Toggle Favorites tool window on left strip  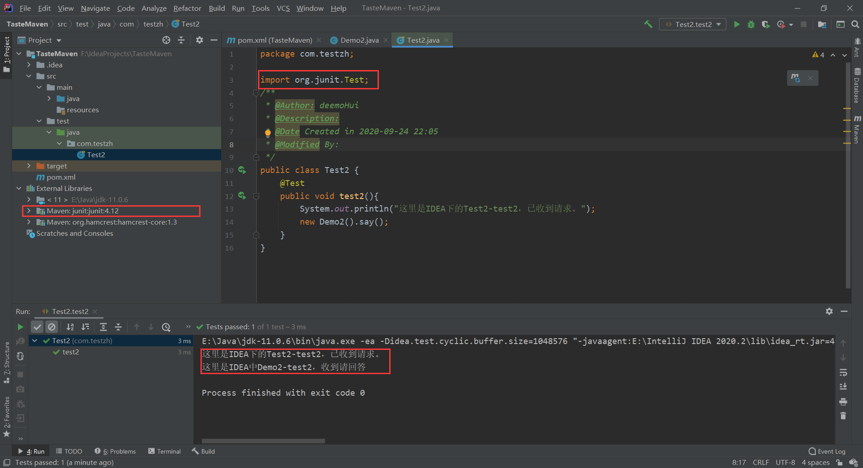[x=6, y=417]
